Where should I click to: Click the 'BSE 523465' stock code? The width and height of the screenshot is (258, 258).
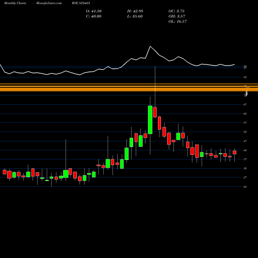click(81, 3)
